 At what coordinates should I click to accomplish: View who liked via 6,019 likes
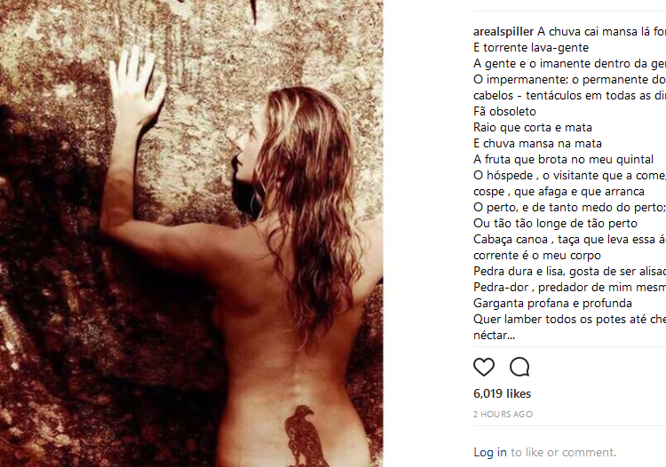click(502, 393)
